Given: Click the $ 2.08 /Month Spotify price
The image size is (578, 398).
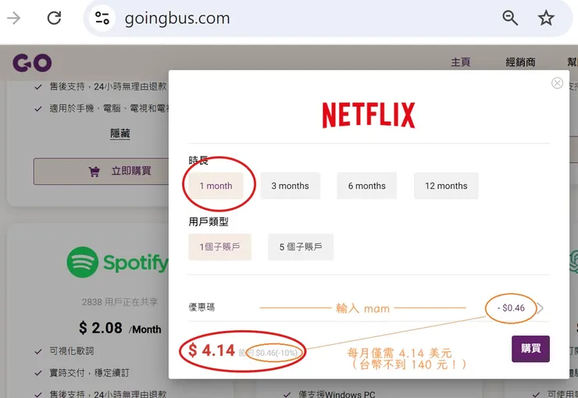Looking at the screenshot, I should pyautogui.click(x=120, y=328).
